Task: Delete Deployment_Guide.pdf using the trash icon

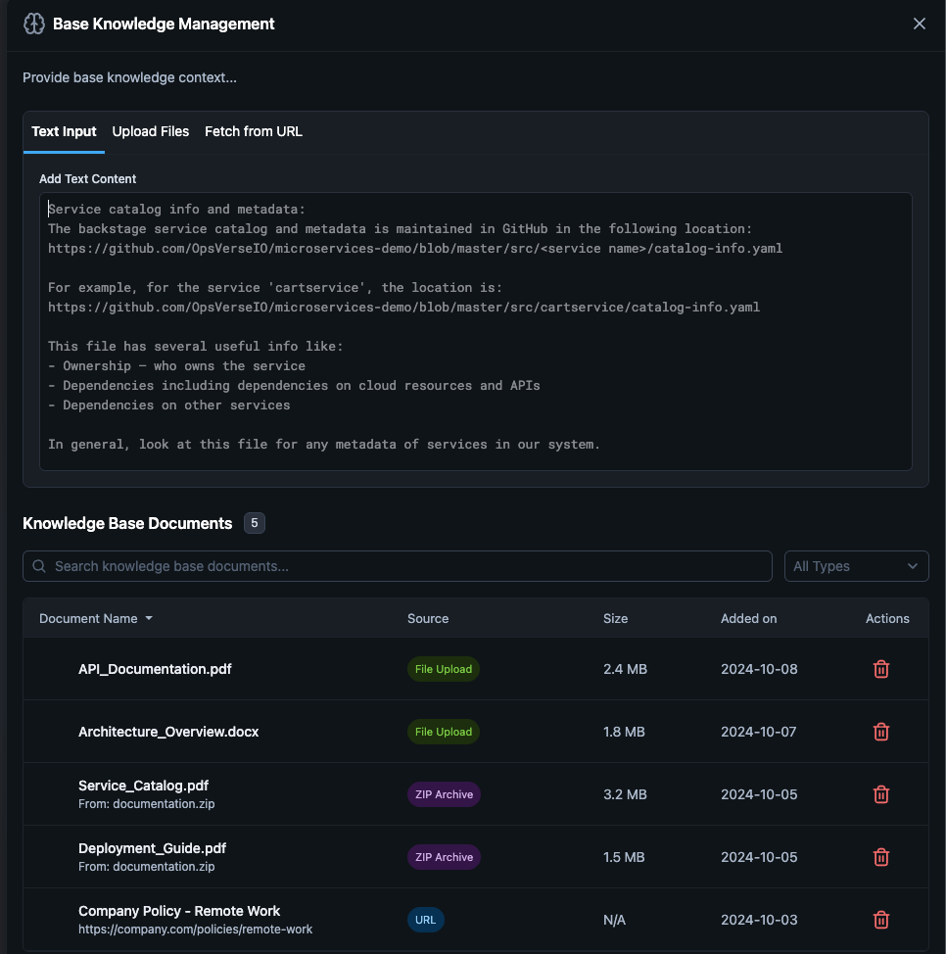Action: 880,857
